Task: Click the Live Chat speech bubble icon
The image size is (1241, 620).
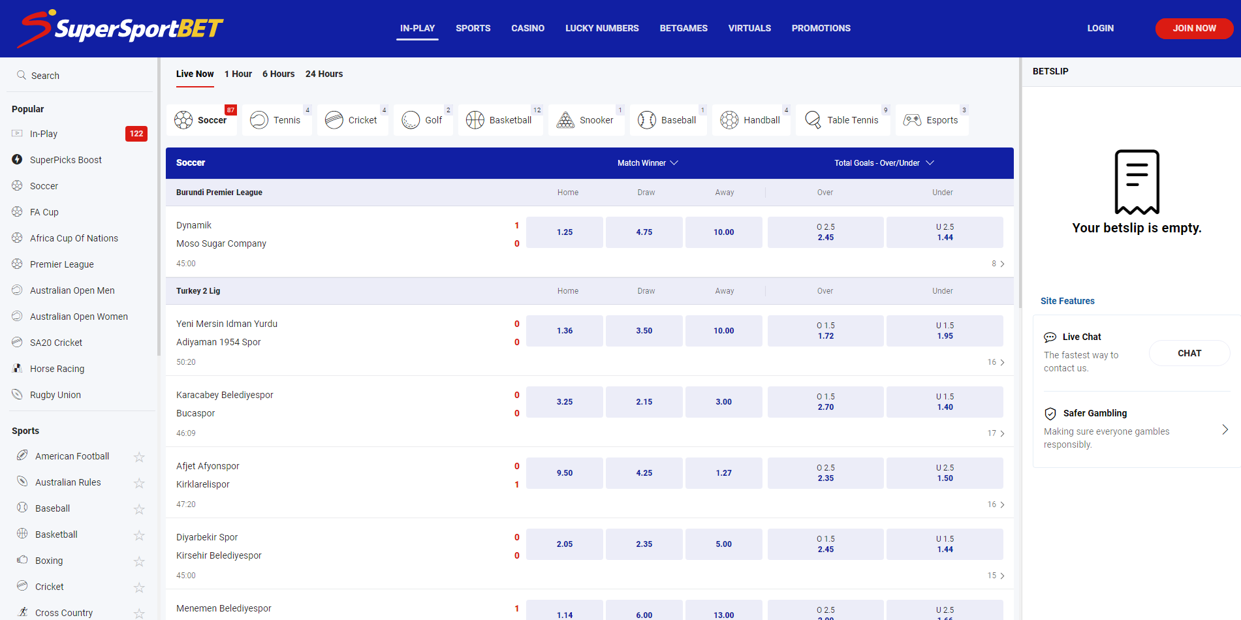Action: pyautogui.click(x=1050, y=337)
